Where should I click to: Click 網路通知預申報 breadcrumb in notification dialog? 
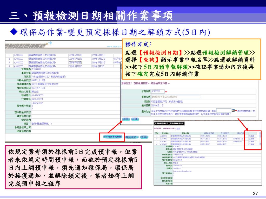(159, 83)
